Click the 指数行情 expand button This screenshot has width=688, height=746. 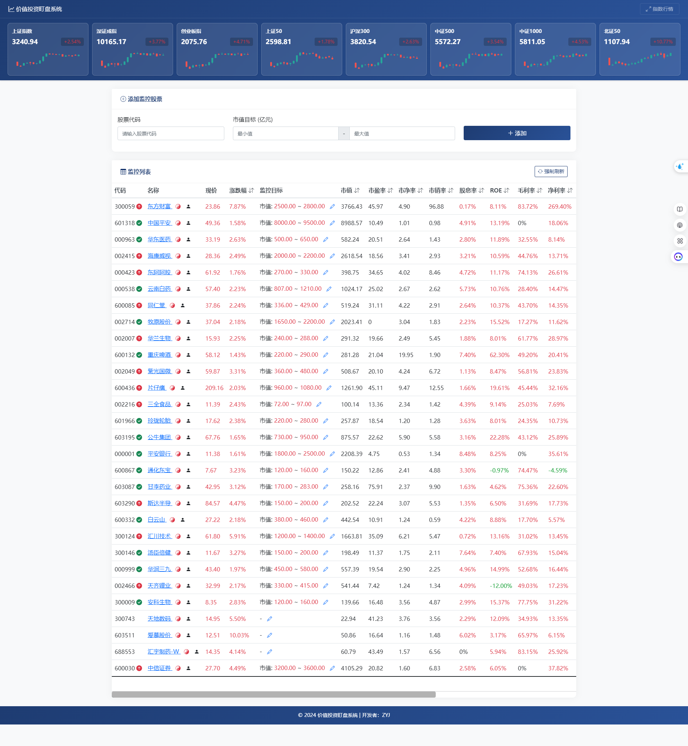click(659, 9)
